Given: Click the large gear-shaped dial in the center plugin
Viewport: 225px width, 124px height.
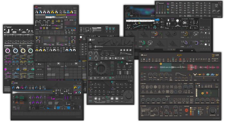Looking at the screenshot, I should tap(101, 69).
